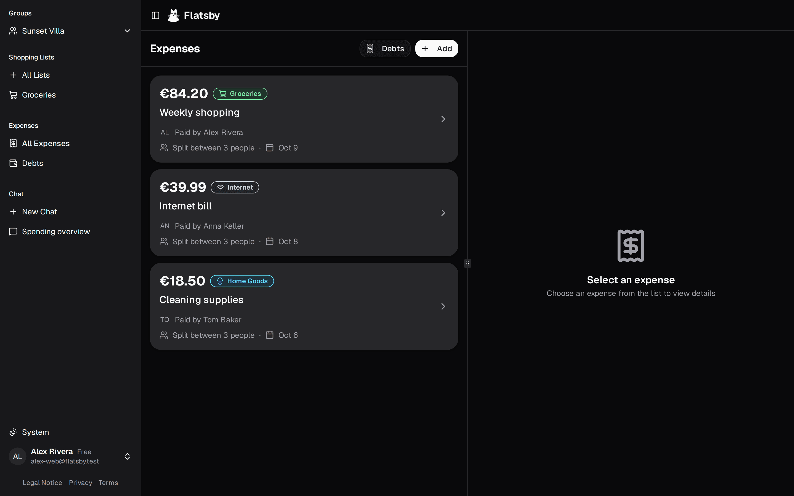Click the Flatsby cat logo
Image resolution: width=794 pixels, height=496 pixels.
pyautogui.click(x=173, y=15)
